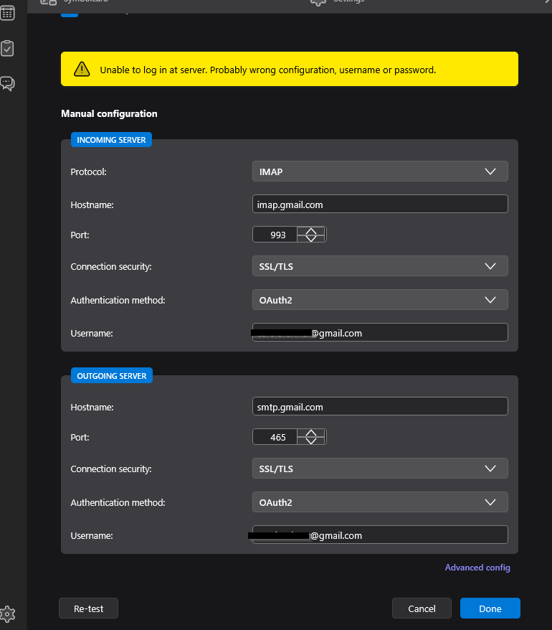
Task: Click the blue Done button
Action: point(490,608)
